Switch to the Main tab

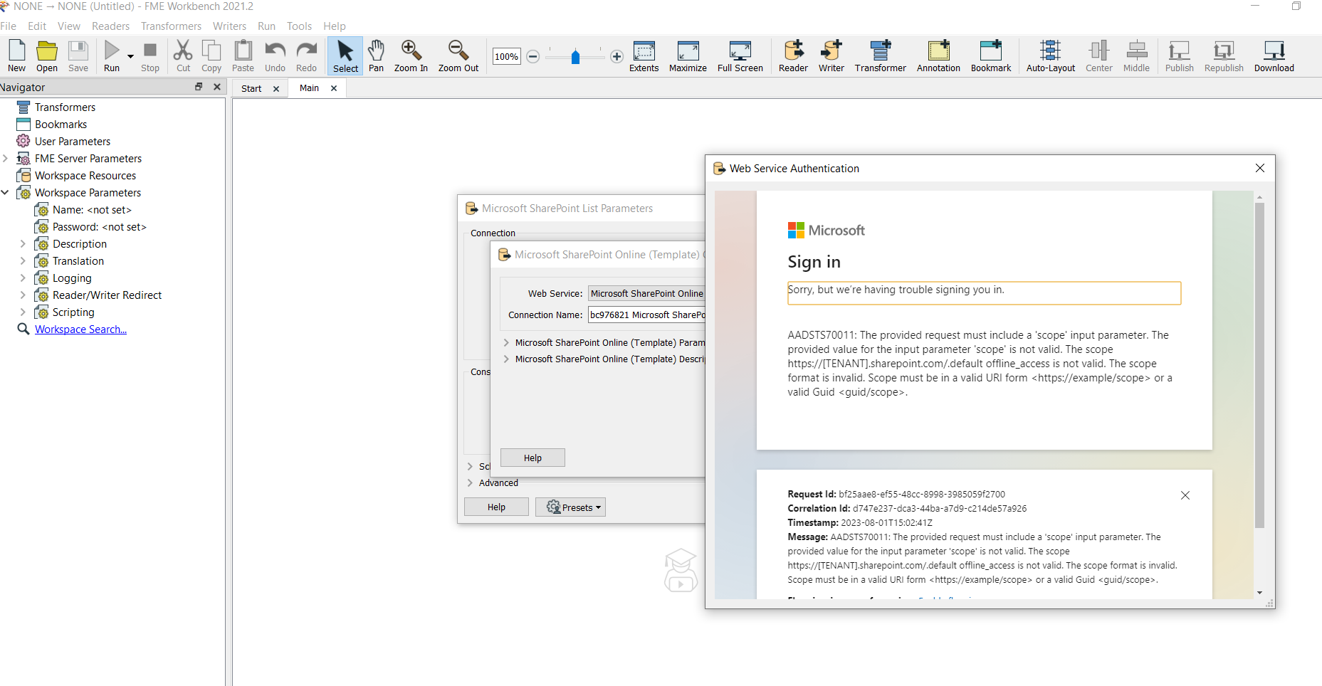(309, 88)
